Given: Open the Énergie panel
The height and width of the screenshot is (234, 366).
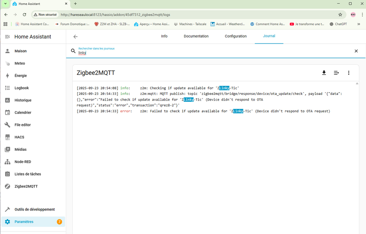Looking at the screenshot, I should tap(33, 76).
